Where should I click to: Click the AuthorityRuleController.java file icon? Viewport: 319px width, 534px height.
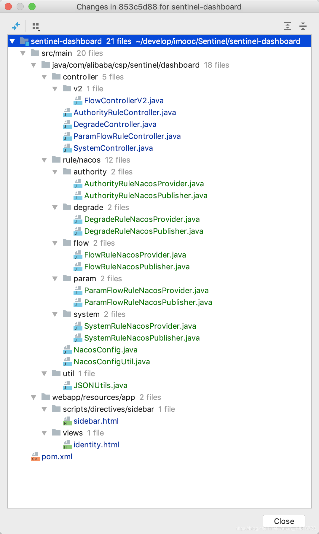point(67,112)
